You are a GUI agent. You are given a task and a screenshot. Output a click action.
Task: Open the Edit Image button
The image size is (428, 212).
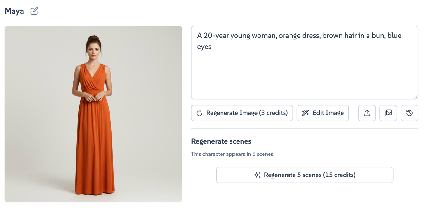(x=322, y=113)
